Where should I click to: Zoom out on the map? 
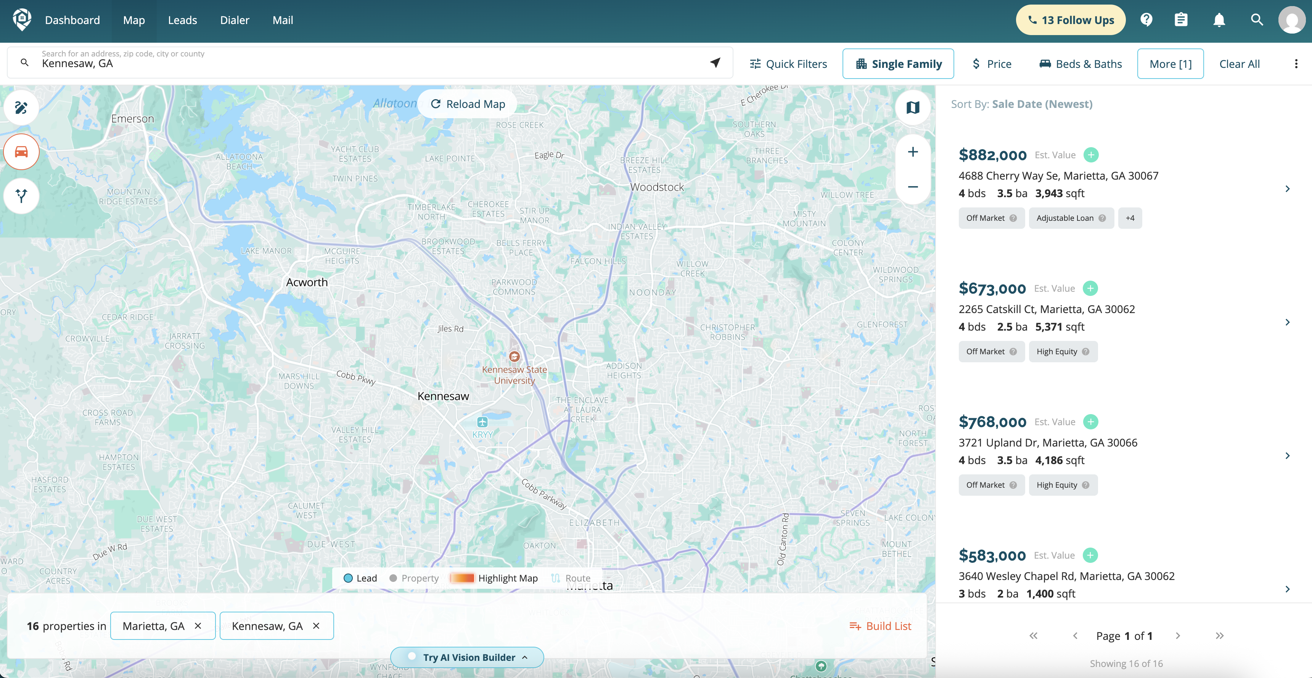913,187
